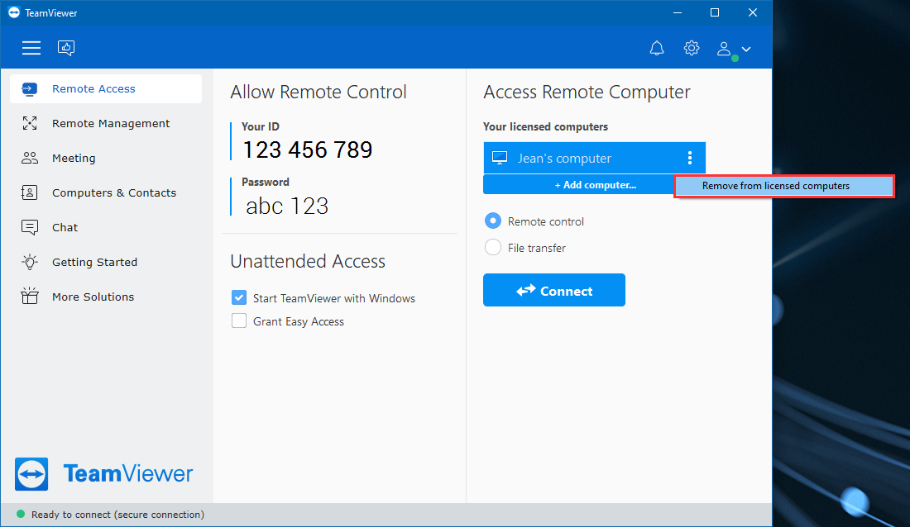Click the green connection status dot

point(21,514)
